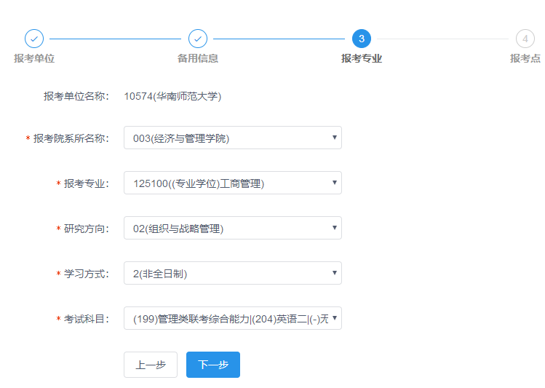Click the 学习方式 field label
The image size is (545, 388).
(86, 274)
